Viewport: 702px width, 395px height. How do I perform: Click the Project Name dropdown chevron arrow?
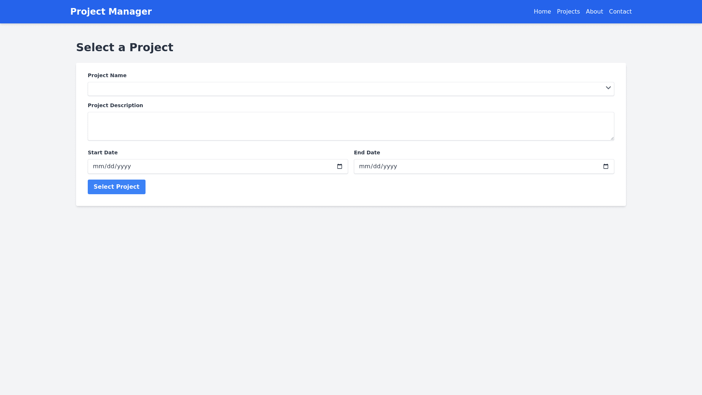[x=608, y=88]
